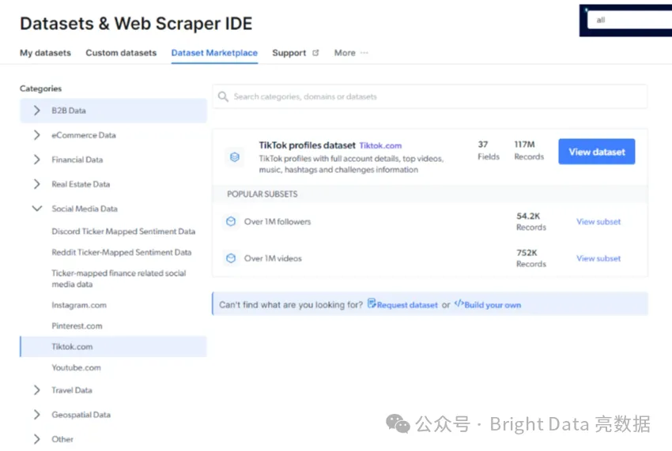Open the More ellipsis menu
The width and height of the screenshot is (672, 451).
pyautogui.click(x=364, y=53)
